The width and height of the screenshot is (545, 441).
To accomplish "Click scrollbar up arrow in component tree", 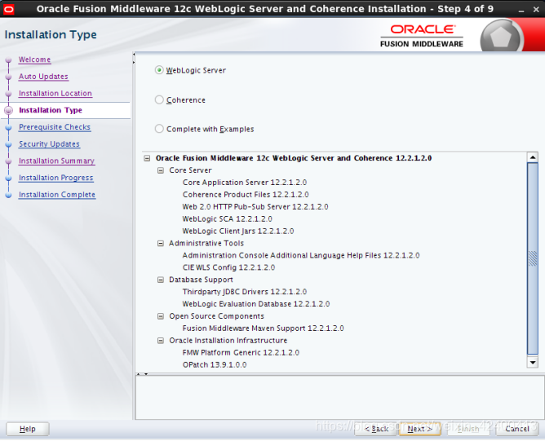I will tap(533, 157).
